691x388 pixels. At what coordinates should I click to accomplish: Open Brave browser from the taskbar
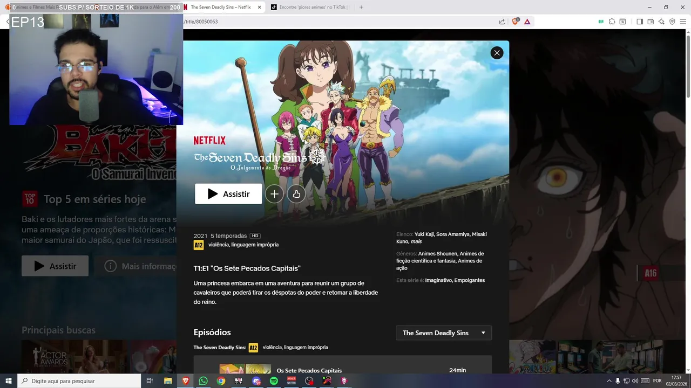[x=186, y=380]
